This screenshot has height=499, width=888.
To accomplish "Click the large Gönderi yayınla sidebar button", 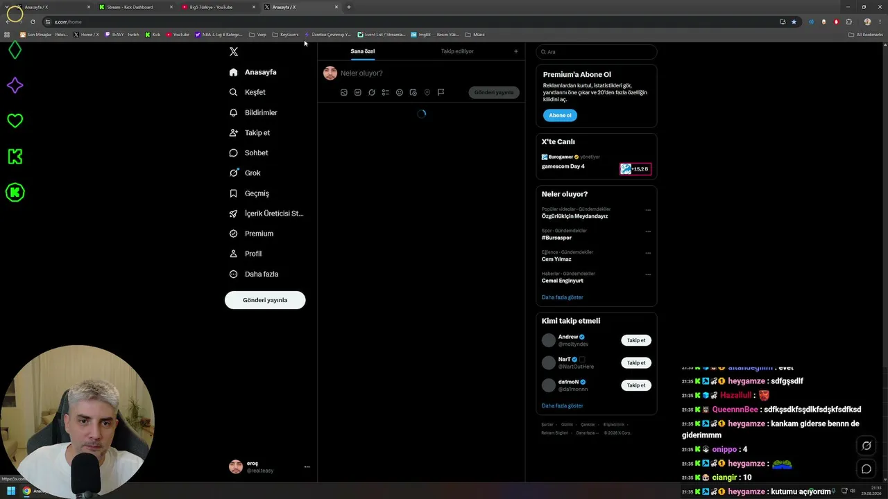I will pos(265,300).
